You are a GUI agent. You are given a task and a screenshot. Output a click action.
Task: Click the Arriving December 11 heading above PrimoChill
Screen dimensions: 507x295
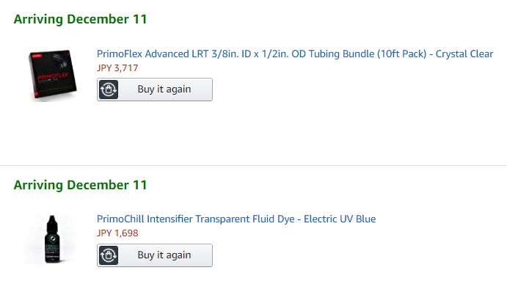point(80,184)
